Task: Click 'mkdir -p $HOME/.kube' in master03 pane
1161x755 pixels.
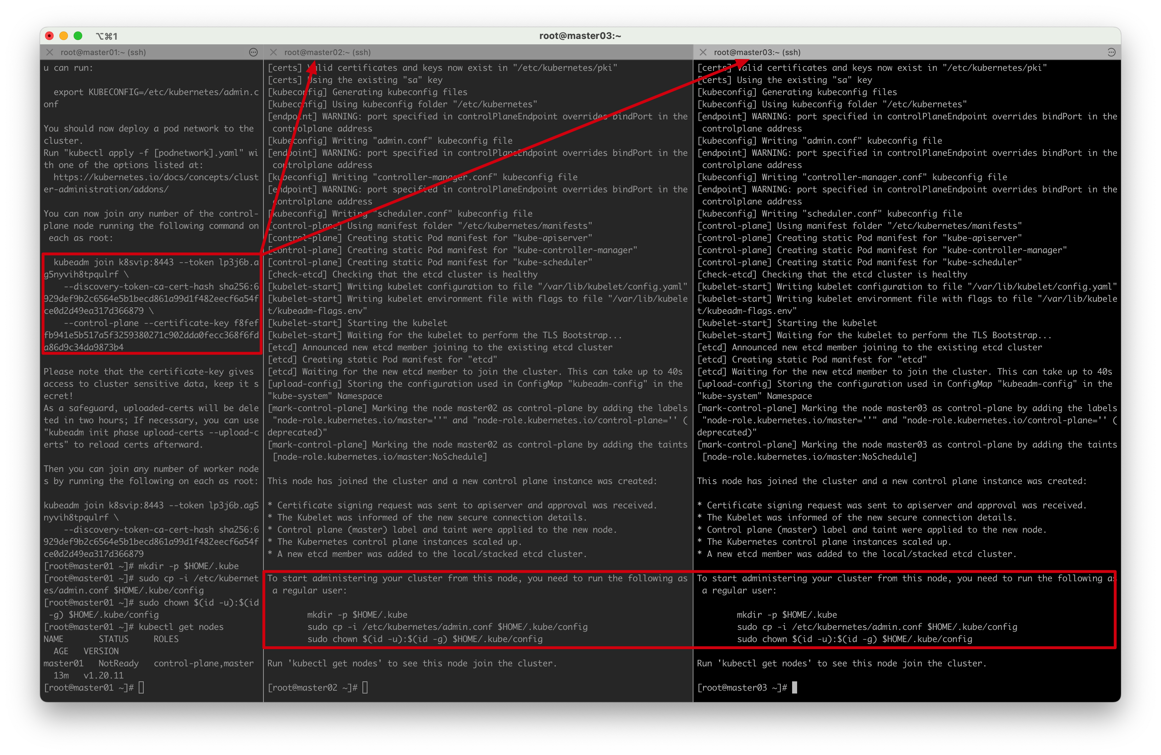Action: 787,615
